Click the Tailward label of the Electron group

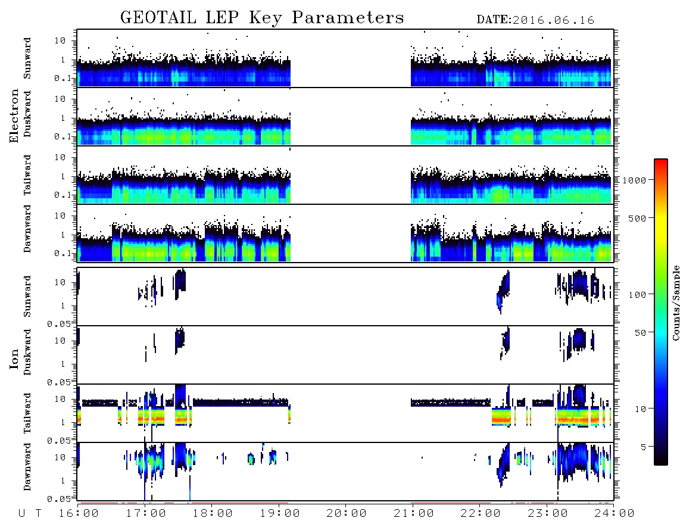click(x=27, y=175)
